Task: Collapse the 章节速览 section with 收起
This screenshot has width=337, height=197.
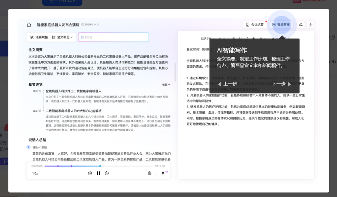Action: tap(166, 84)
